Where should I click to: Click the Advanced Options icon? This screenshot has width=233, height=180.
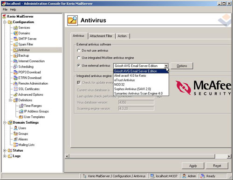(15, 94)
